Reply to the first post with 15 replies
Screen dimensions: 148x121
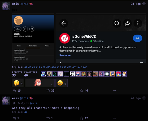pos(17,91)
